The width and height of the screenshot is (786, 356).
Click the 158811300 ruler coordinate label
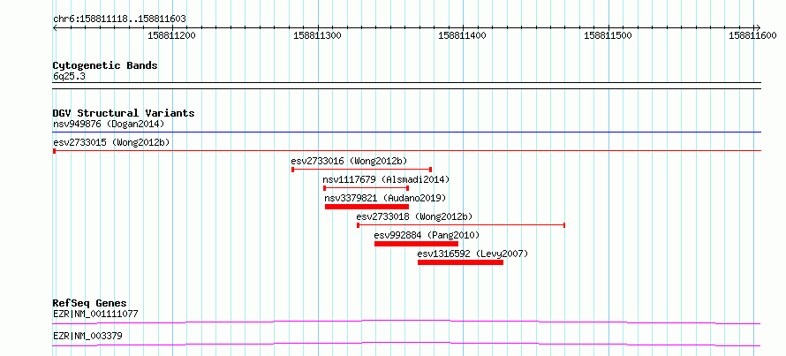(x=317, y=35)
